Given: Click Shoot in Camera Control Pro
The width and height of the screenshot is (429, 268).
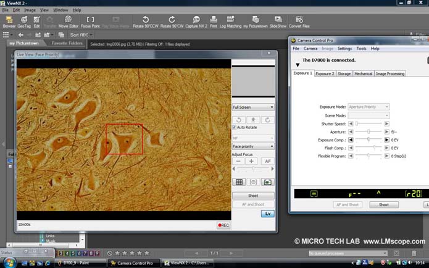Looking at the screenshot, I should 383,204.
